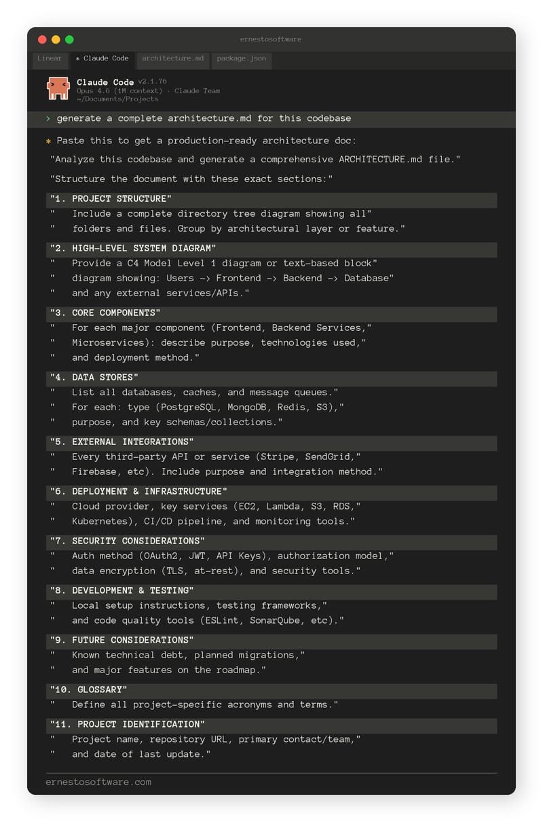The width and height of the screenshot is (543, 822).
Task: Click the '7. SECURITY CONSIDERATIONS' header row
Action: 271,541
